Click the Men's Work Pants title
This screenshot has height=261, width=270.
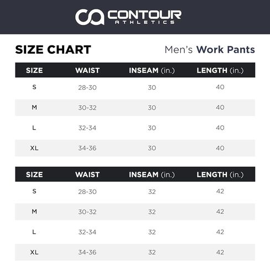pyautogui.click(x=210, y=50)
